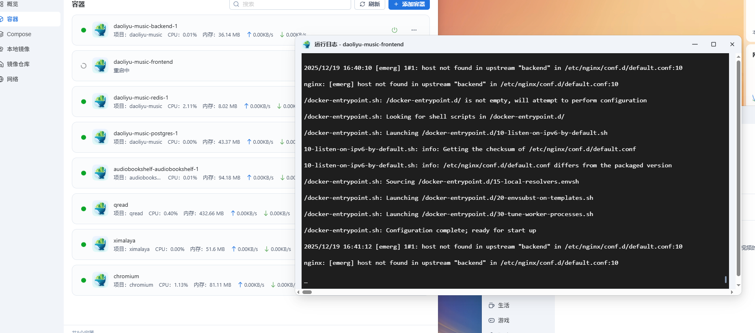Click the "Configuration complete; ready for start up" log line
This screenshot has height=333, width=755.
[420, 230]
